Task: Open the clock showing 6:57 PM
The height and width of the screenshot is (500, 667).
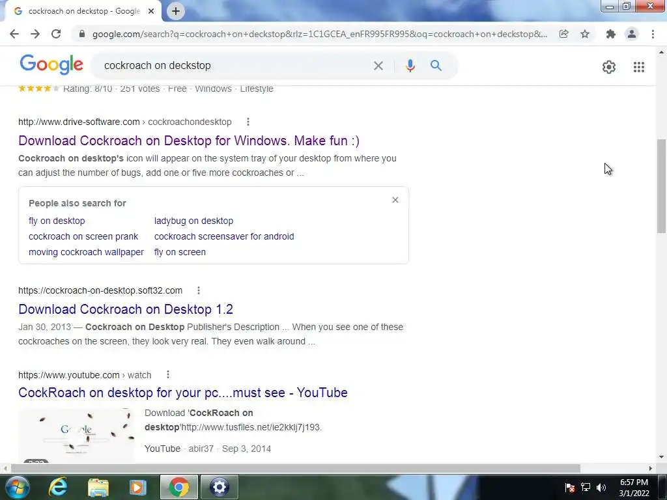Action: pyautogui.click(x=634, y=488)
